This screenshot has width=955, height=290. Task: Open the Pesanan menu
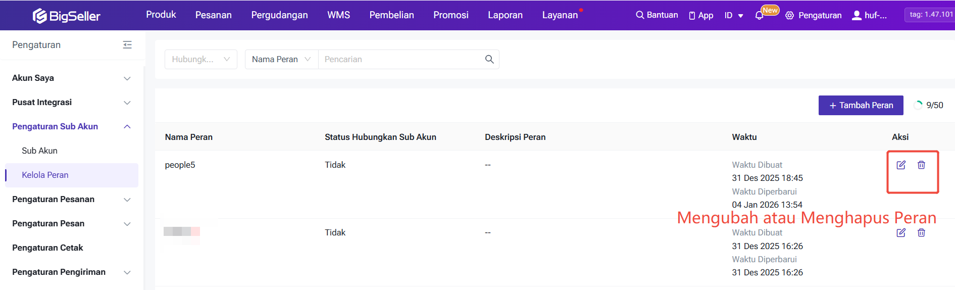(x=213, y=15)
